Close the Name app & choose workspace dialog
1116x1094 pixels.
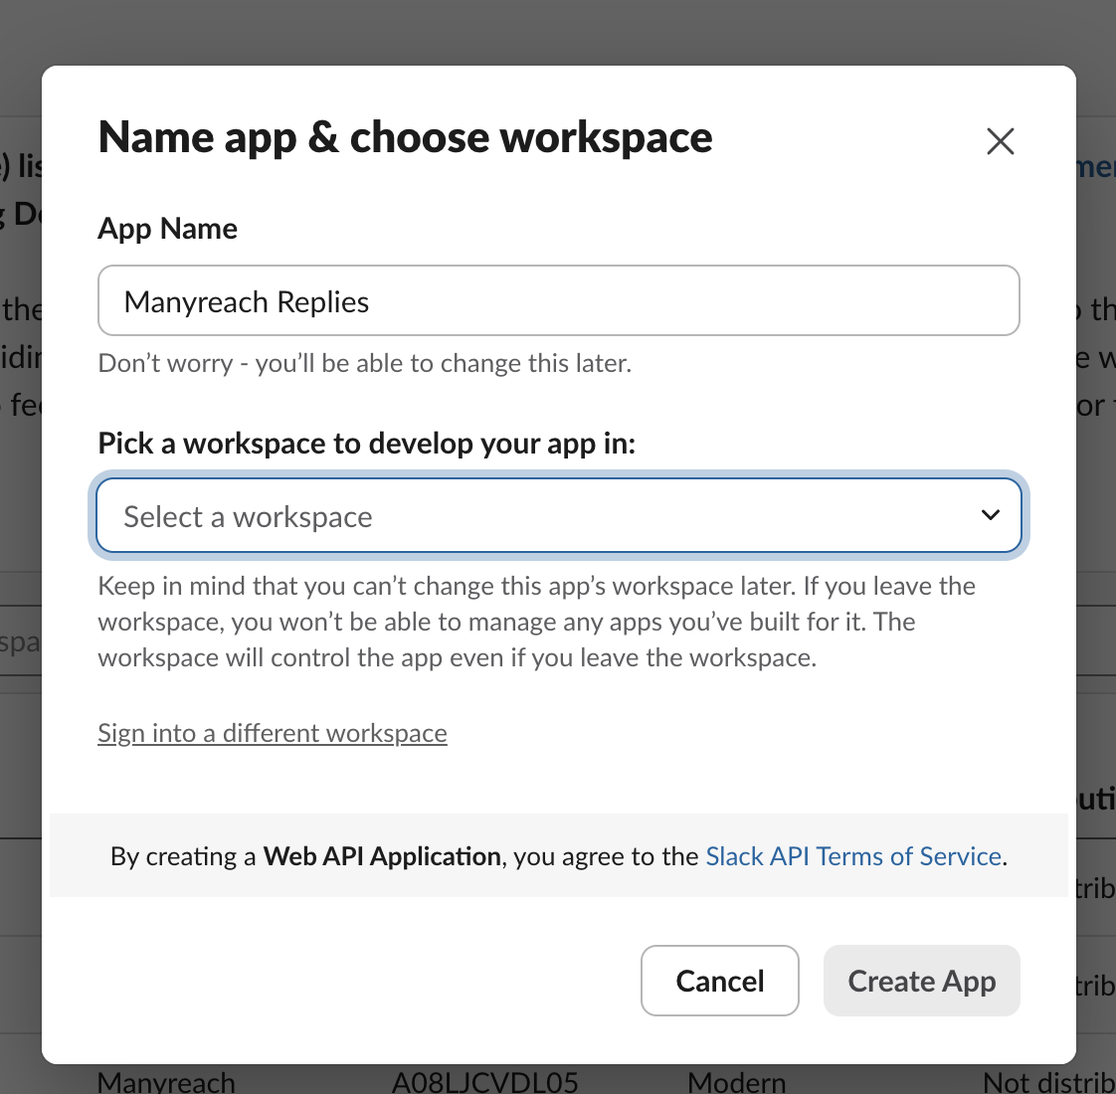coord(1000,141)
